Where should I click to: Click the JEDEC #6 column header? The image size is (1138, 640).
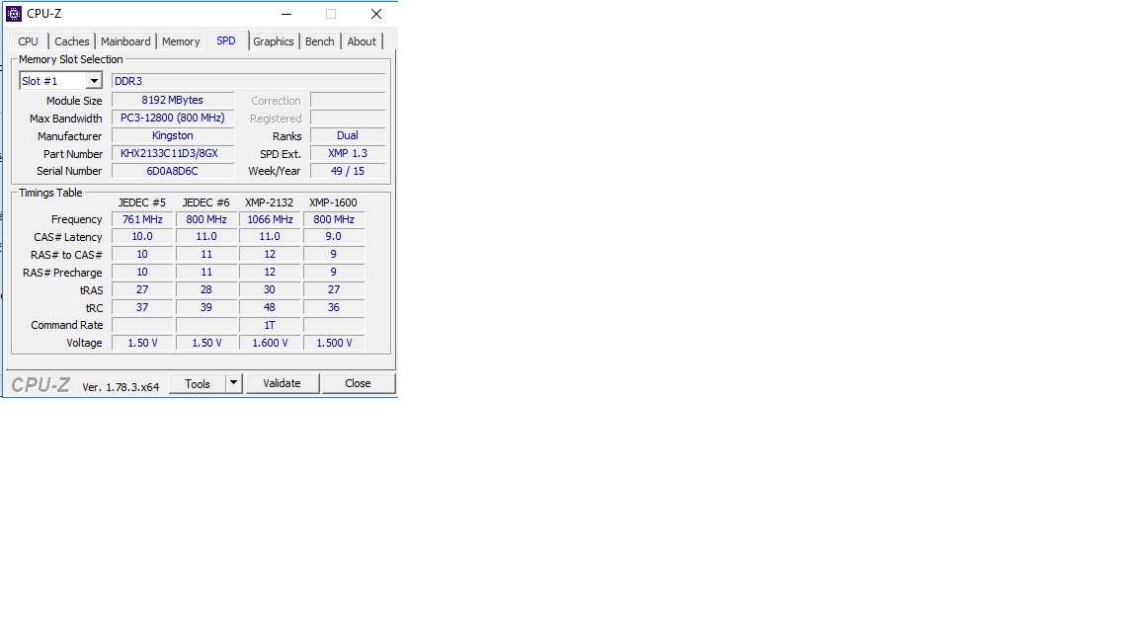(x=206, y=202)
